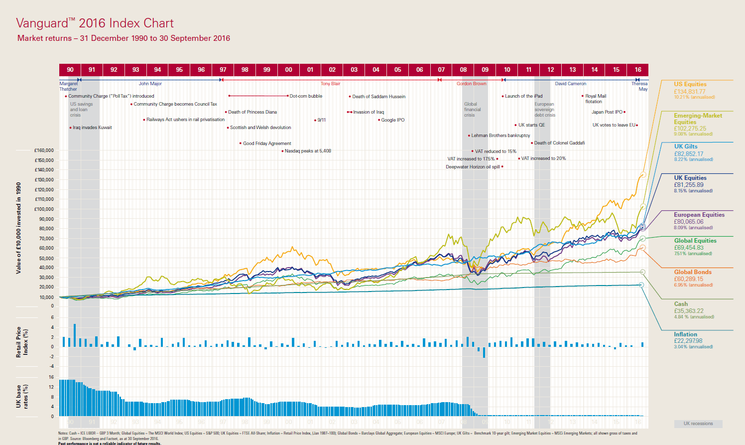Click the value £22,297.98 under Inflation
The image size is (745, 445).
pos(688,341)
